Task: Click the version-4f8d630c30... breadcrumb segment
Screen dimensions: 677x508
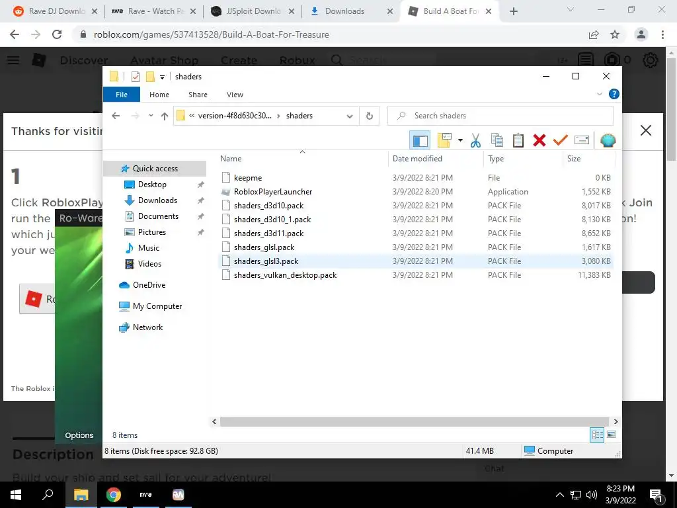Action: tap(235, 116)
